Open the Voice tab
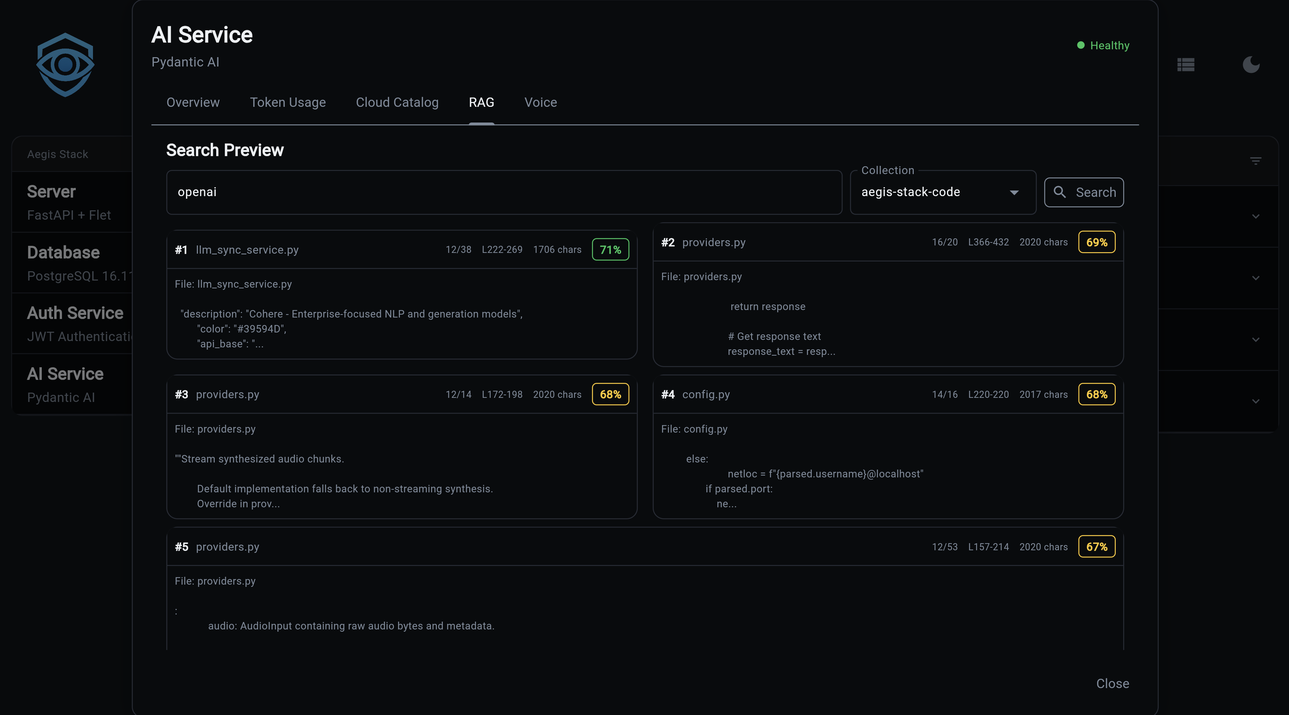1289x715 pixels. coord(540,102)
